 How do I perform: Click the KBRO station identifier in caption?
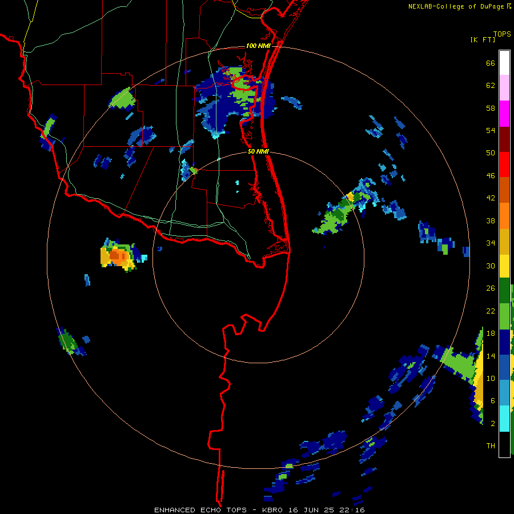[x=274, y=510]
